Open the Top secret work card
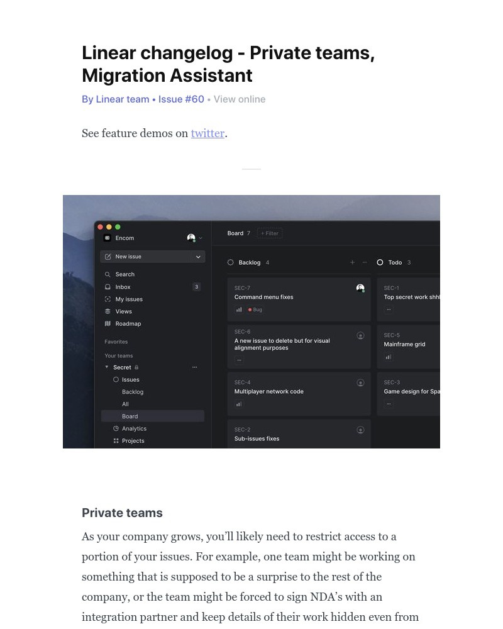 pyautogui.click(x=408, y=299)
